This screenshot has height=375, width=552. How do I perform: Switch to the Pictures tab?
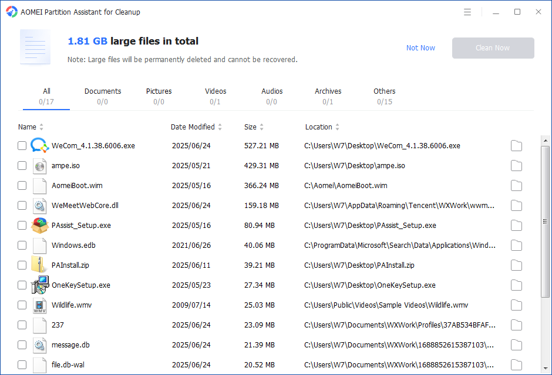click(x=159, y=97)
